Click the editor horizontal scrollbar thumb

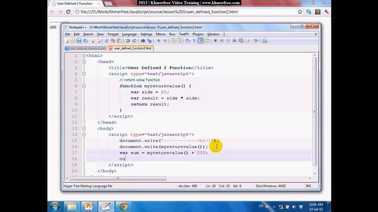click(x=118, y=178)
